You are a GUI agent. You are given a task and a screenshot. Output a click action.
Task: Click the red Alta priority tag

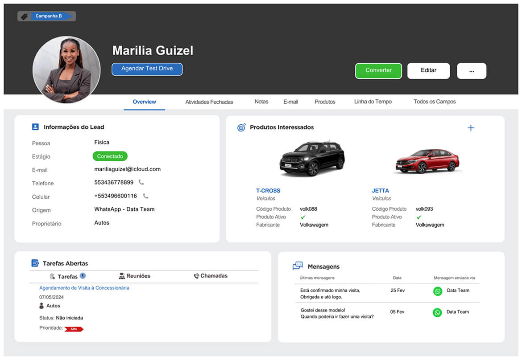[x=74, y=329]
